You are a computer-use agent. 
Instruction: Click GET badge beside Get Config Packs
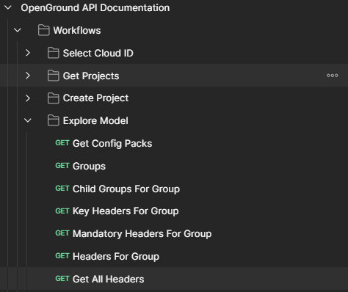point(62,143)
